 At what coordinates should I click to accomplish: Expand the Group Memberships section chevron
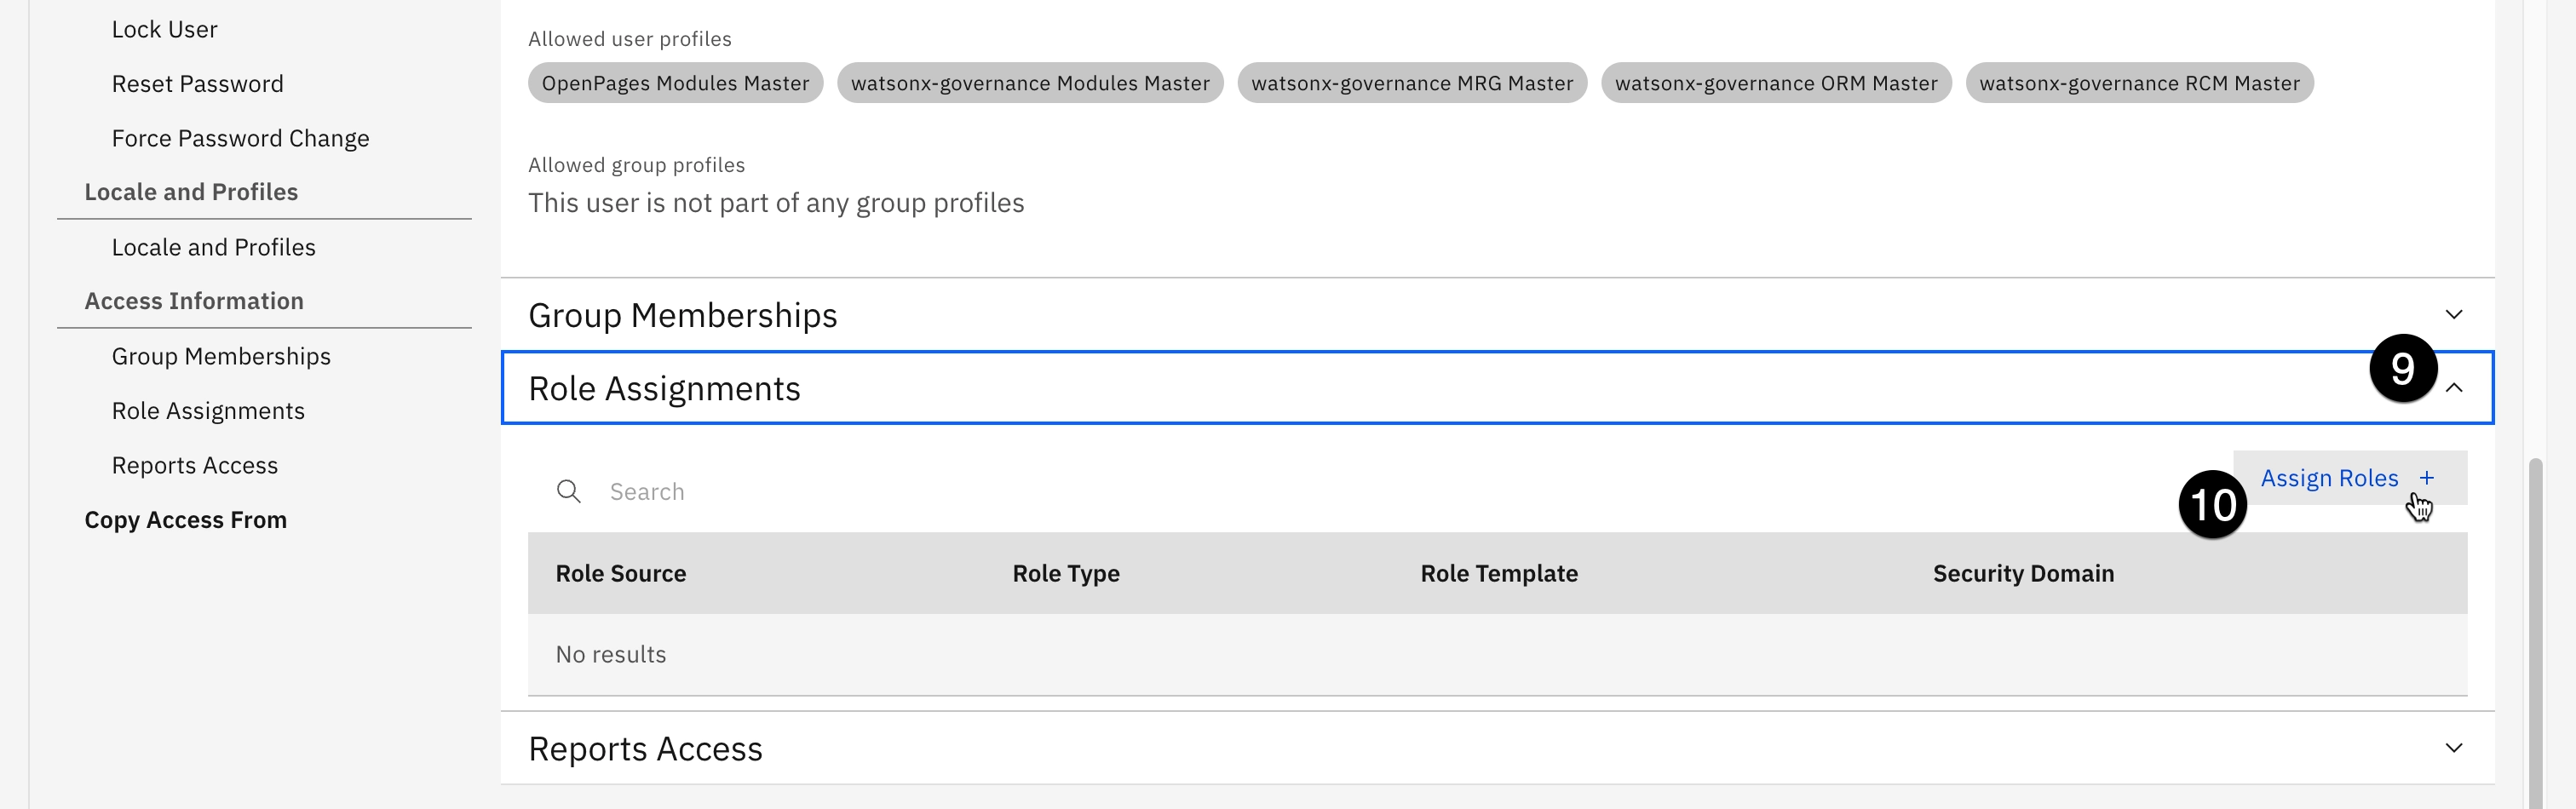[x=2453, y=315]
